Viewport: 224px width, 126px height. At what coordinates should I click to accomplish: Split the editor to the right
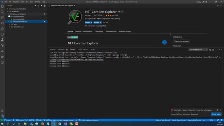(218, 6)
